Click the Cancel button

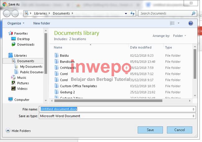click(179, 130)
